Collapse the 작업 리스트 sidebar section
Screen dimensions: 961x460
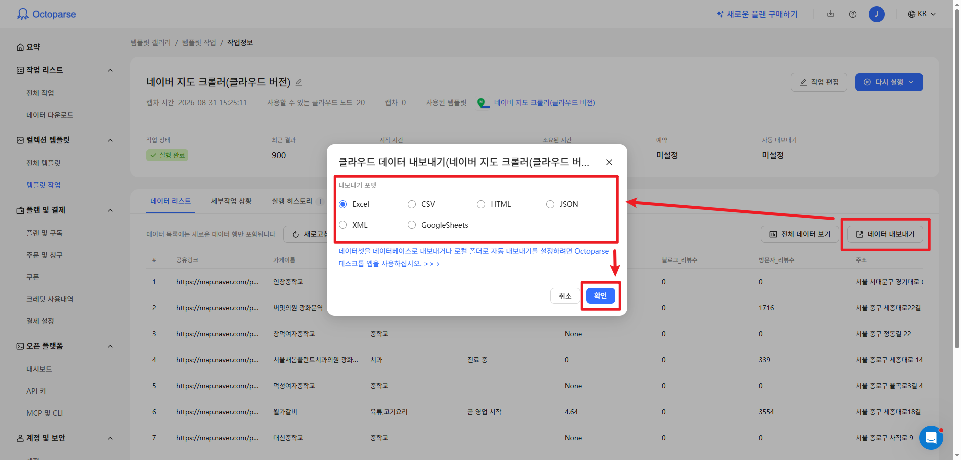pos(110,70)
